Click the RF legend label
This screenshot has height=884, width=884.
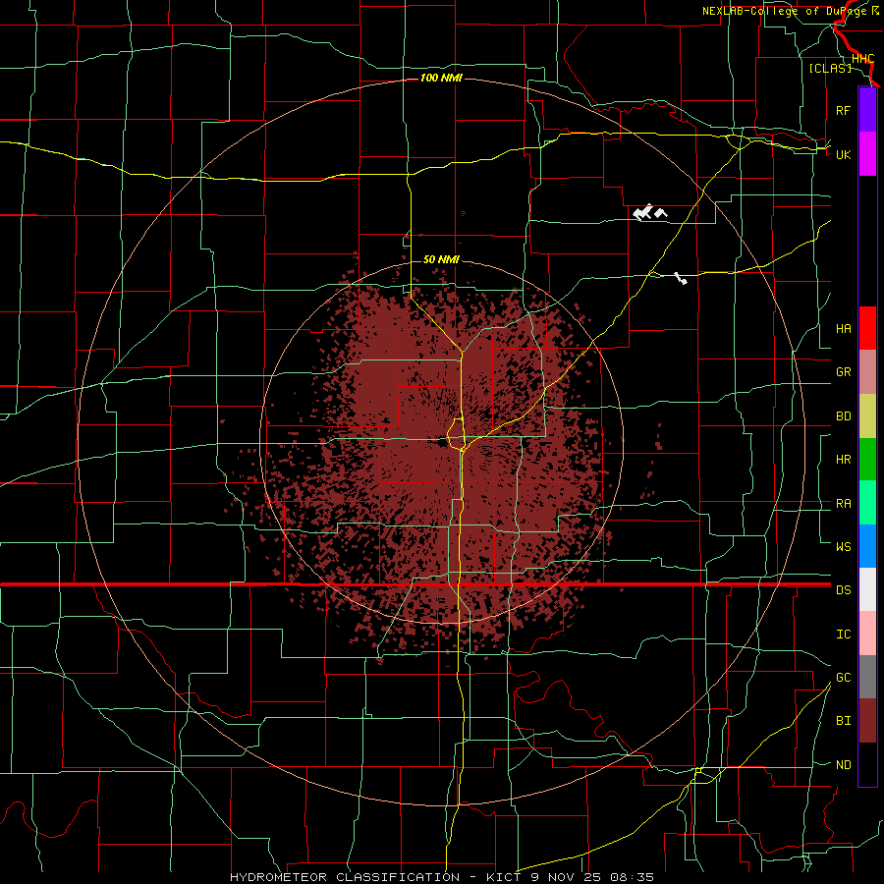tap(843, 111)
